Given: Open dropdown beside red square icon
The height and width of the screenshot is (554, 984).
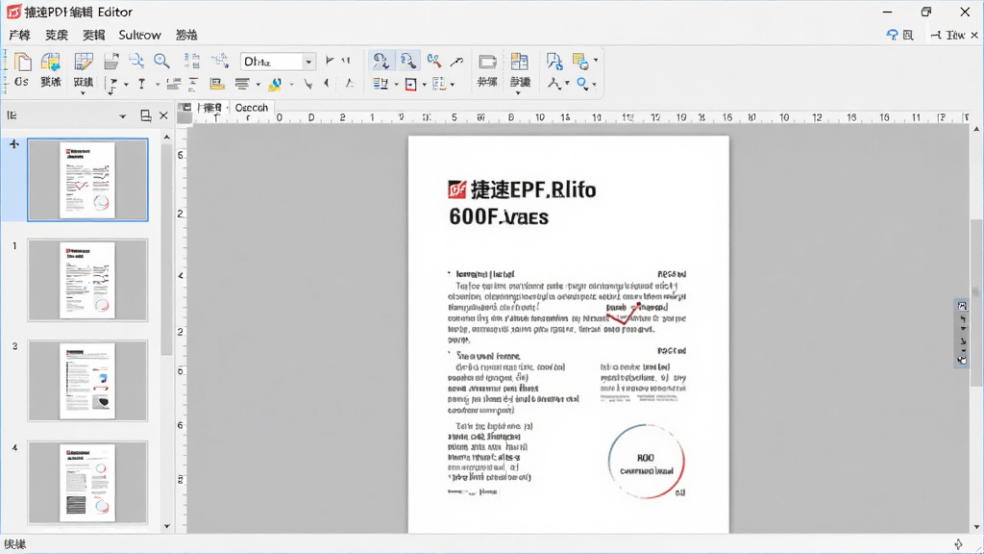Looking at the screenshot, I should (424, 85).
